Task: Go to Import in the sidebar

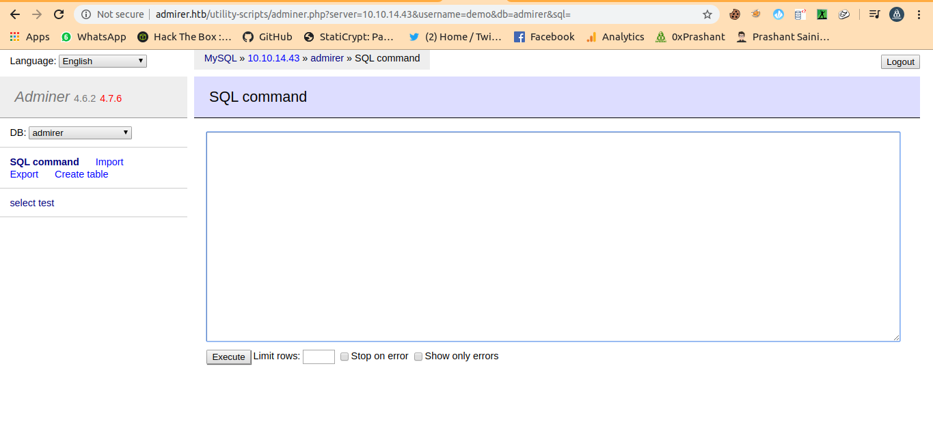Action: (x=109, y=162)
